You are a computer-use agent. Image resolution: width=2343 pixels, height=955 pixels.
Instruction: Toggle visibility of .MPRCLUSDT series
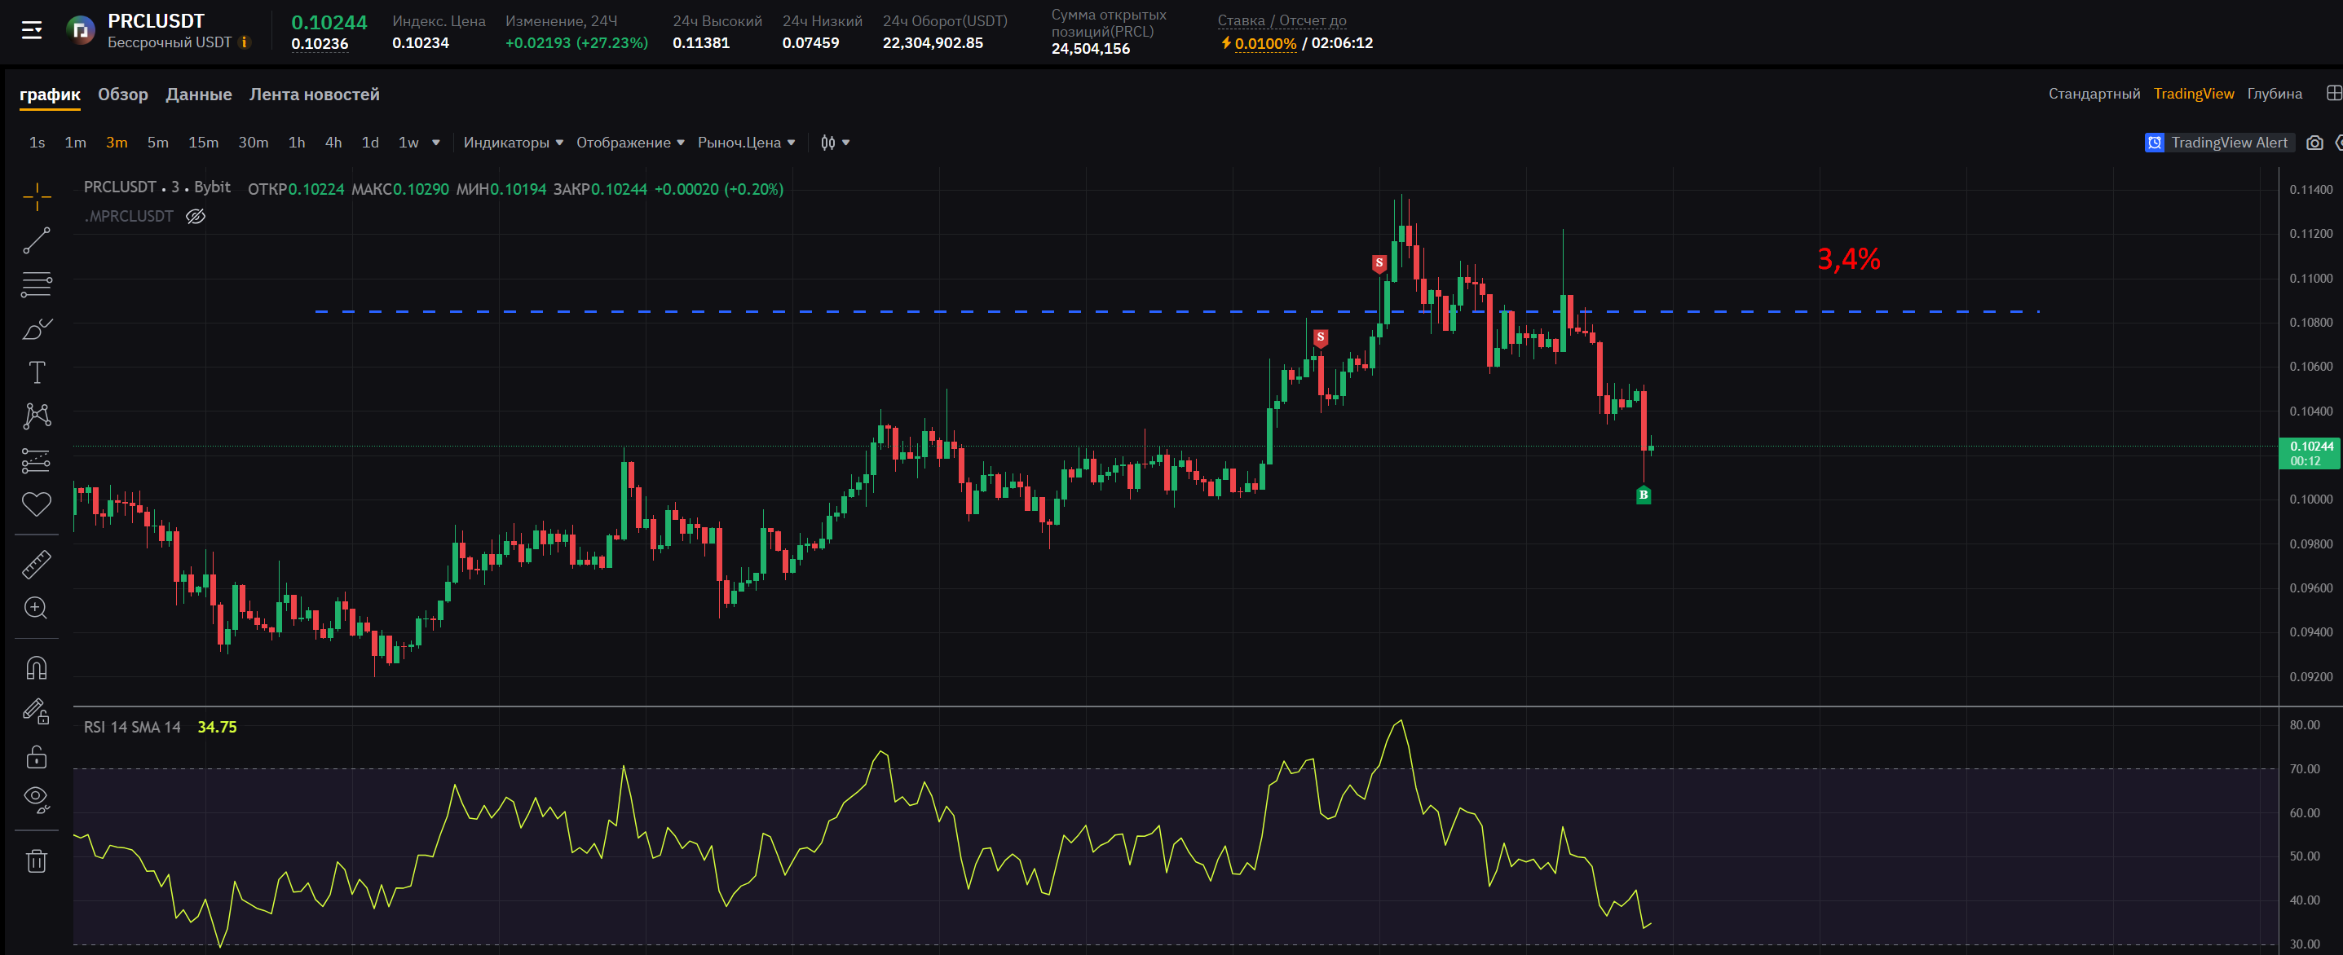click(x=196, y=217)
